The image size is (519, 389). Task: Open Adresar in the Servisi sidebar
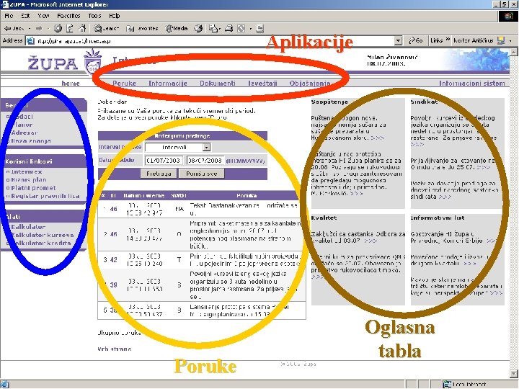coord(24,133)
